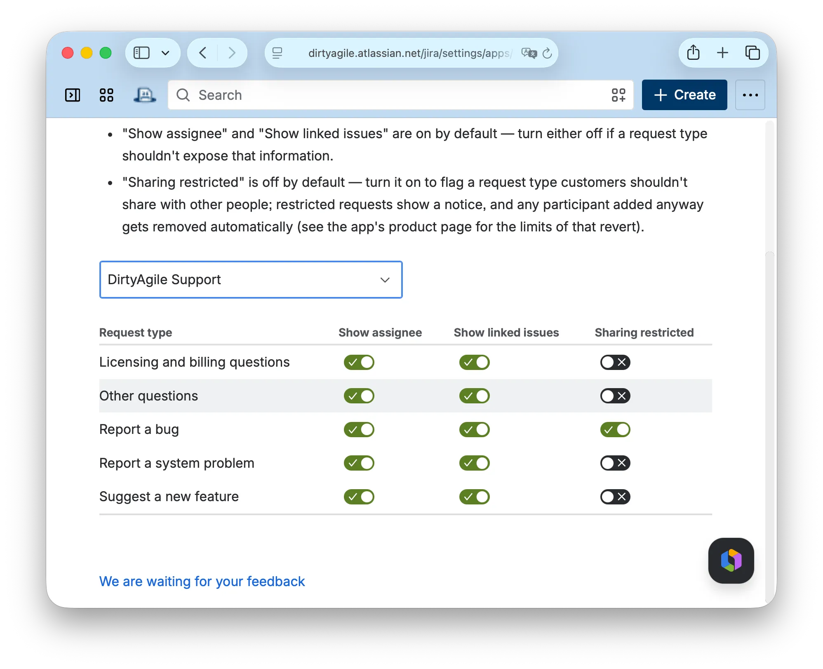Click the translate page icon
The image size is (823, 669).
click(529, 53)
